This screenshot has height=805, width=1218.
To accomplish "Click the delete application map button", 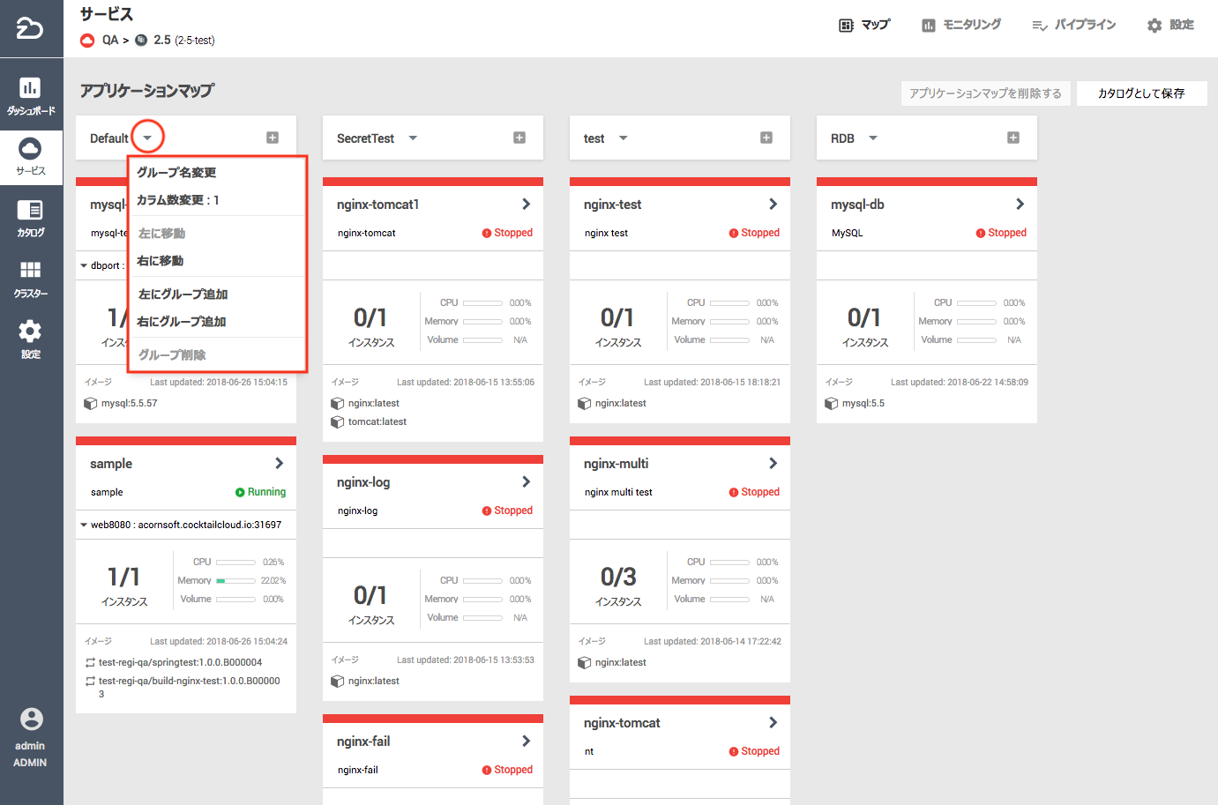I will click(985, 93).
